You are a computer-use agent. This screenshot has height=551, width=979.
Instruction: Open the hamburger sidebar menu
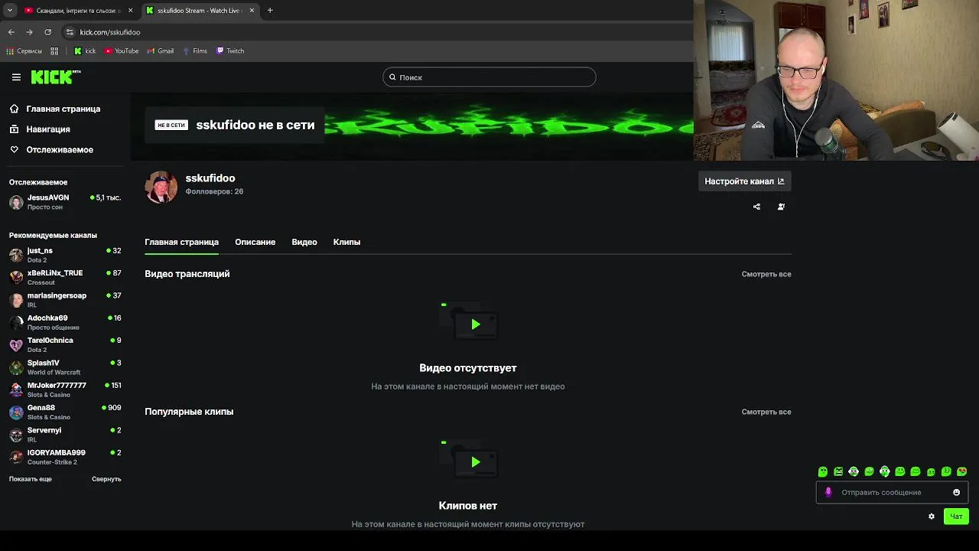[x=16, y=77]
